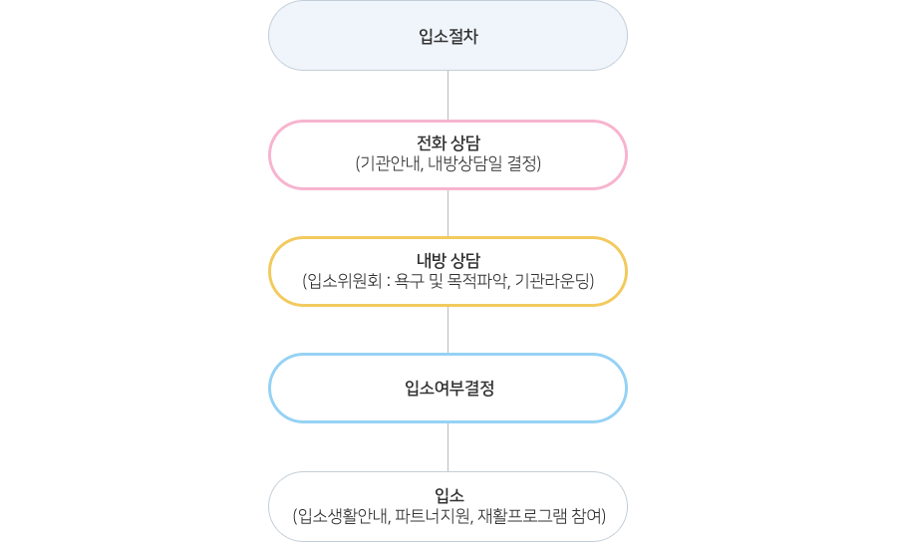Click the 전화 상담 bold title
The image size is (897, 542).
coord(448,142)
